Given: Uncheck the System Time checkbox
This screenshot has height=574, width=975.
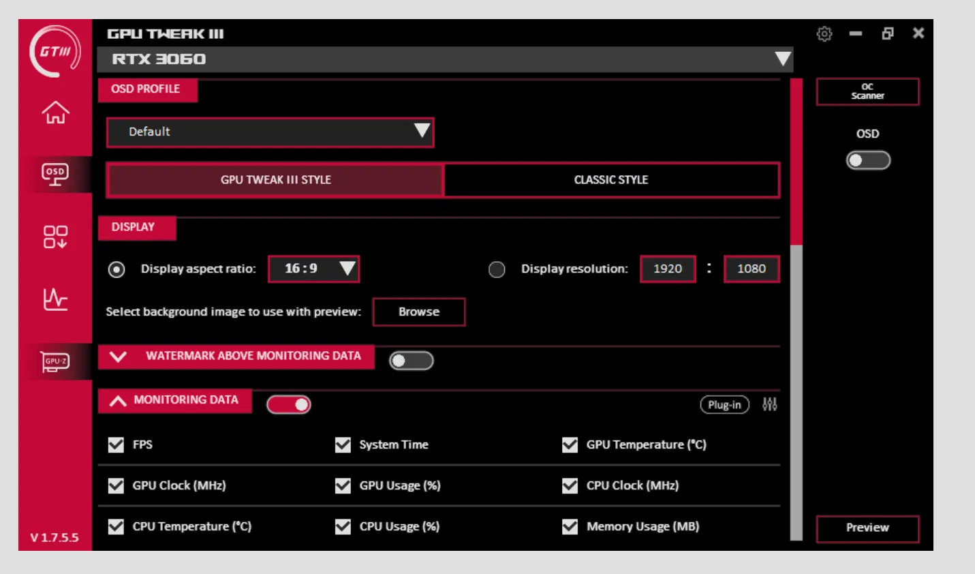Looking at the screenshot, I should (x=343, y=445).
